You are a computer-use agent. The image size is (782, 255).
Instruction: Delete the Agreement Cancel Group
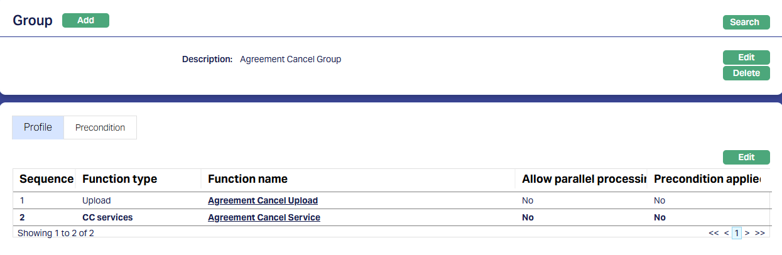pyautogui.click(x=746, y=73)
